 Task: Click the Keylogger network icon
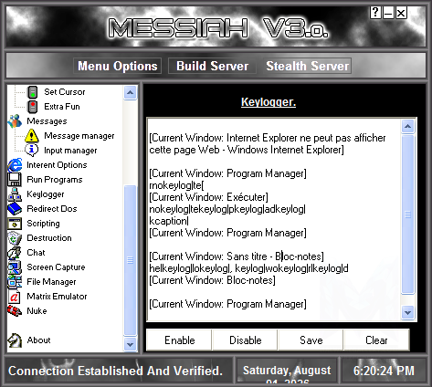[x=15, y=194]
